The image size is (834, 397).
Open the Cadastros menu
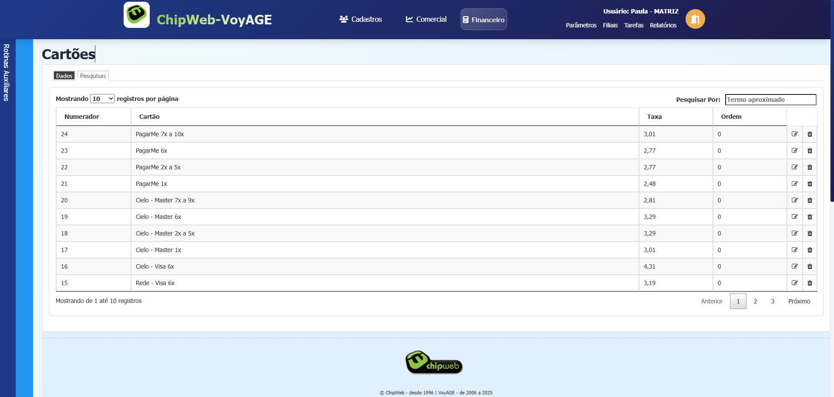(x=361, y=19)
